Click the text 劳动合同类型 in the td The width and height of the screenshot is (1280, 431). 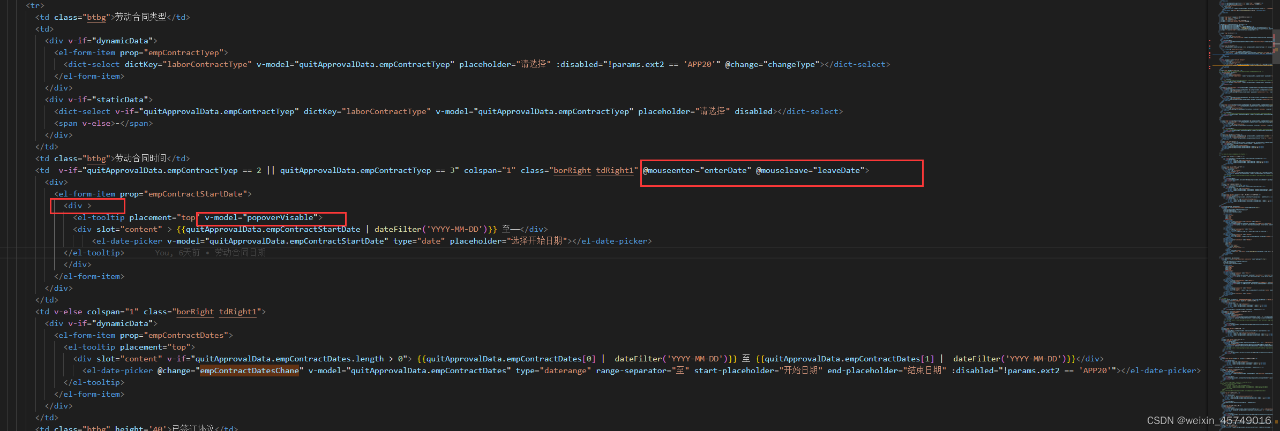(x=140, y=17)
